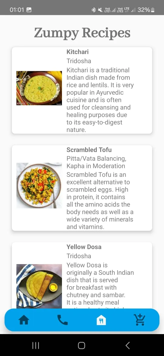Tap Android recent apps button

tap(36, 345)
